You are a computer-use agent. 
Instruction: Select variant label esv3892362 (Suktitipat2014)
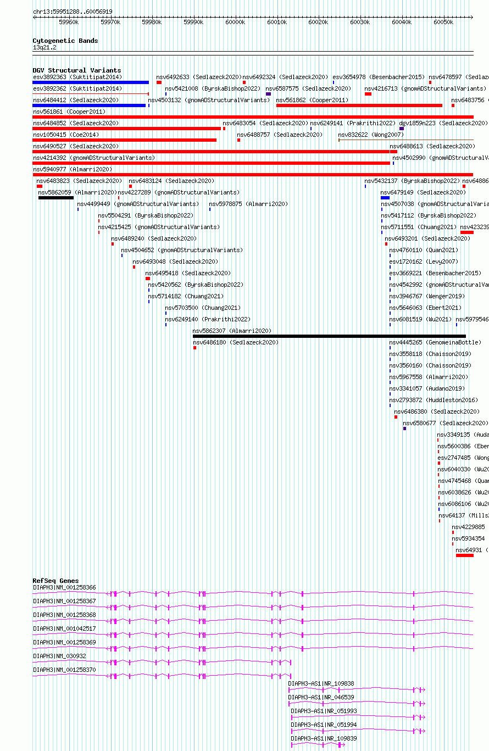pyautogui.click(x=77, y=88)
